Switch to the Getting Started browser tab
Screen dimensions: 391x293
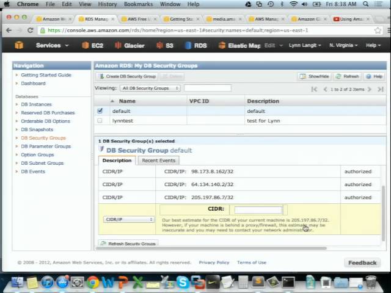pos(181,19)
